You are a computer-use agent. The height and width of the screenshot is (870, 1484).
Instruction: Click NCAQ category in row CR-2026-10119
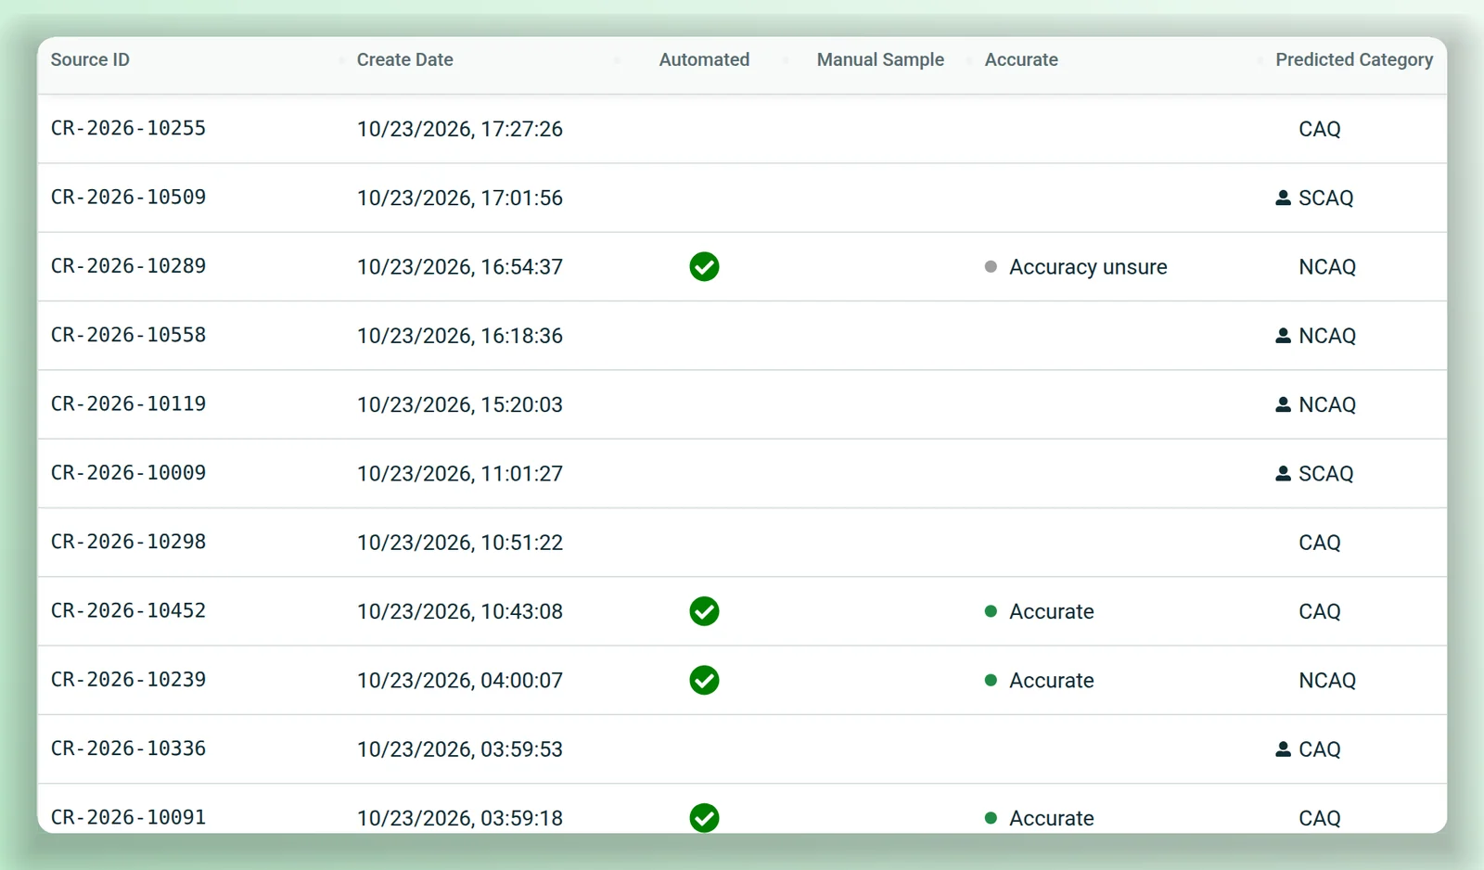click(x=1327, y=404)
